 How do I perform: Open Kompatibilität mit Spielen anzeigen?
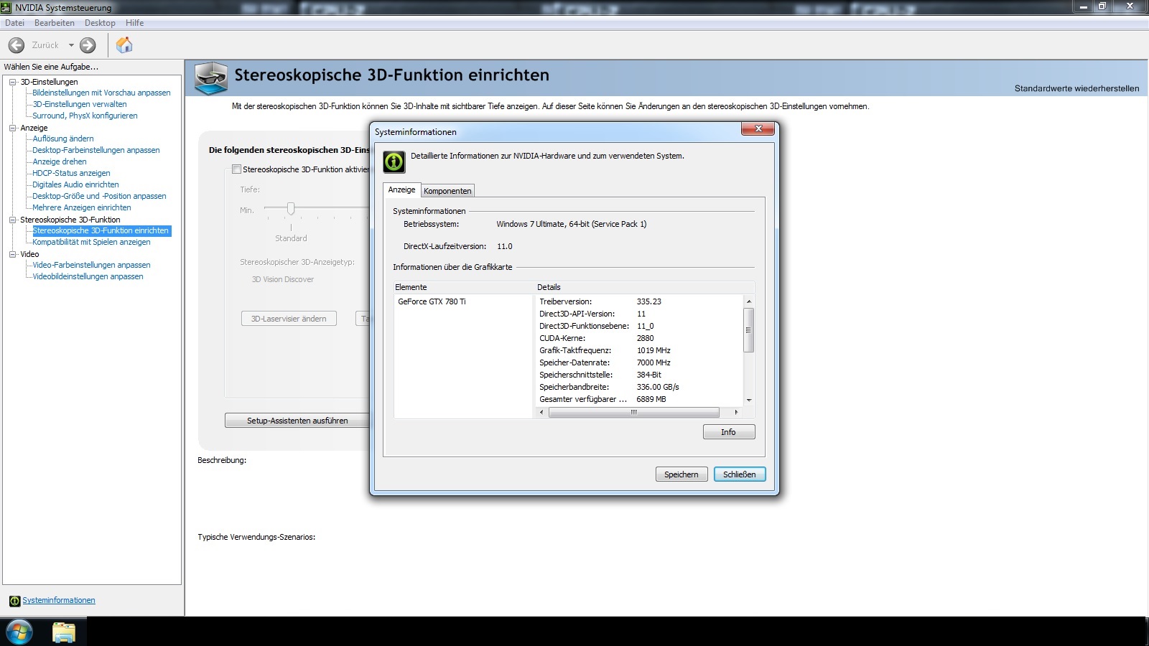pyautogui.click(x=91, y=242)
